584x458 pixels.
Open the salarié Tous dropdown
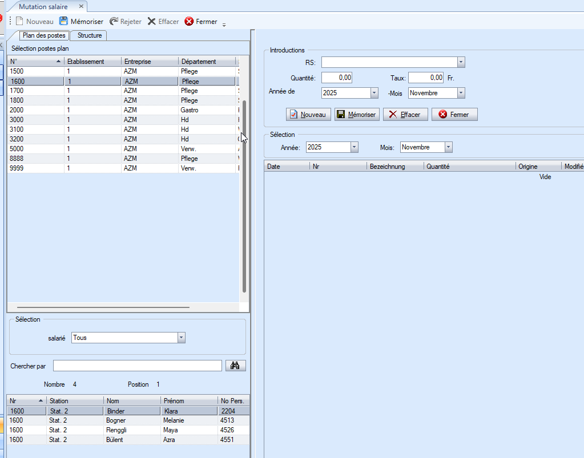point(182,338)
